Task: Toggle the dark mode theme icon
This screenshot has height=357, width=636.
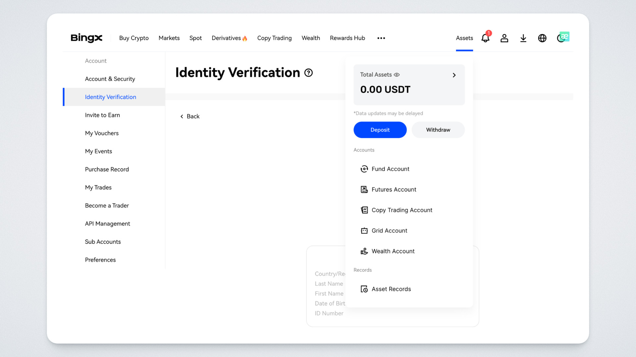Action: point(560,39)
